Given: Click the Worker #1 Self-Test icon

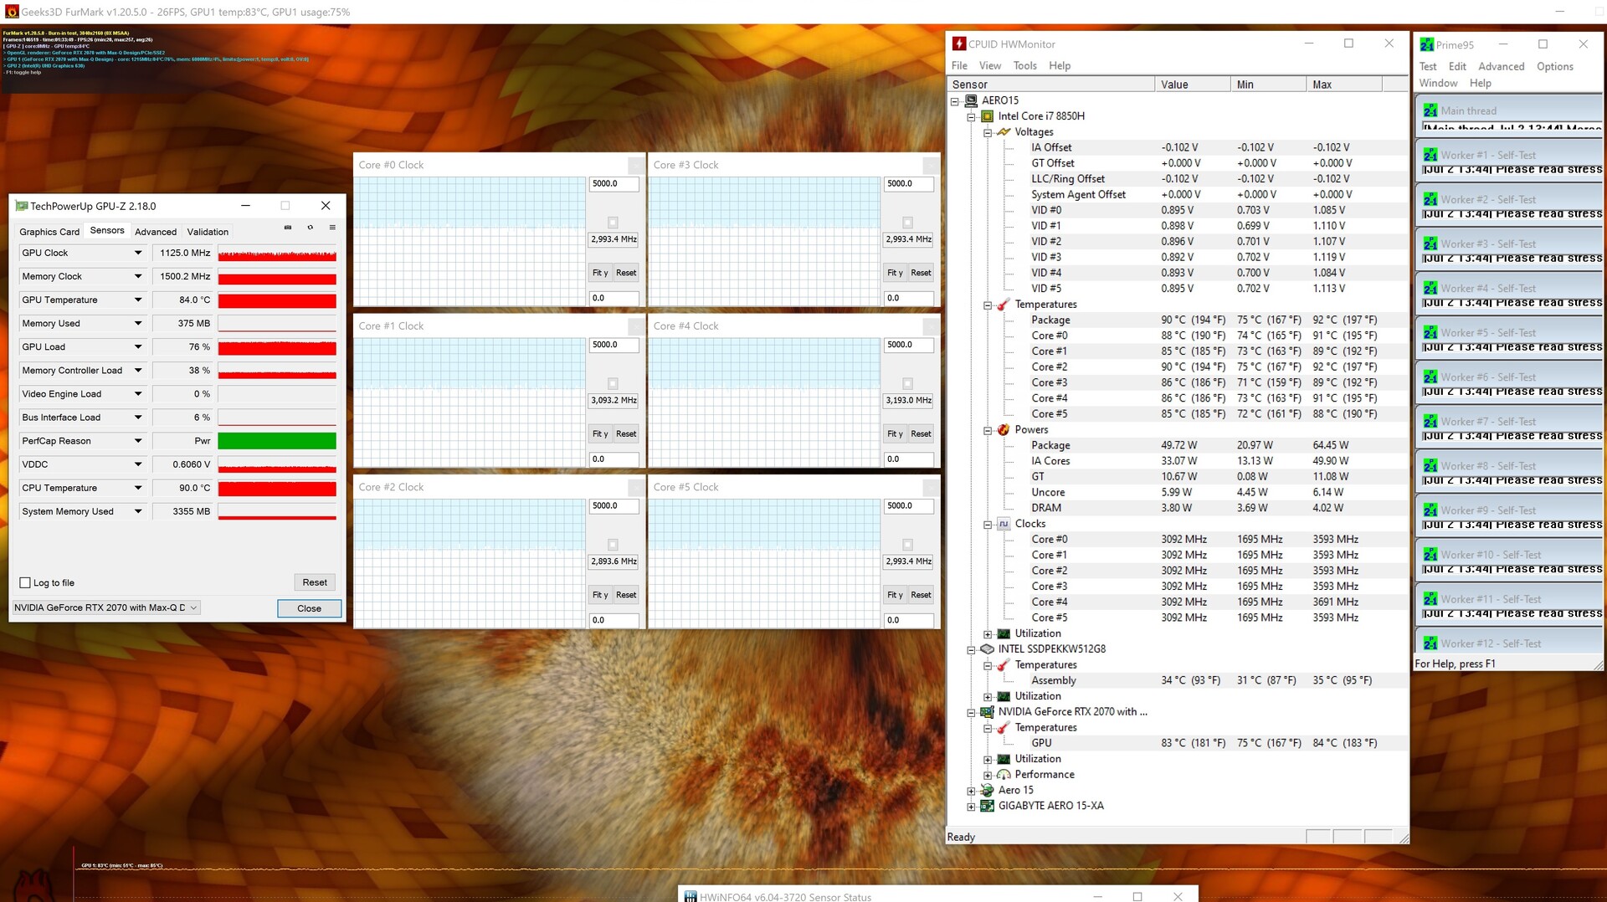Looking at the screenshot, I should click(x=1430, y=155).
